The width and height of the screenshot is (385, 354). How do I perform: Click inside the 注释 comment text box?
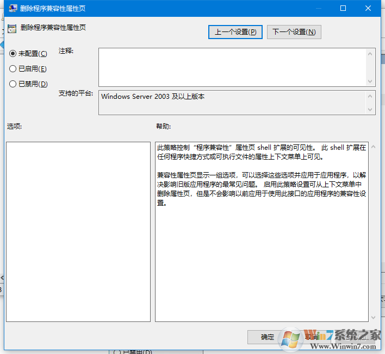click(232, 67)
